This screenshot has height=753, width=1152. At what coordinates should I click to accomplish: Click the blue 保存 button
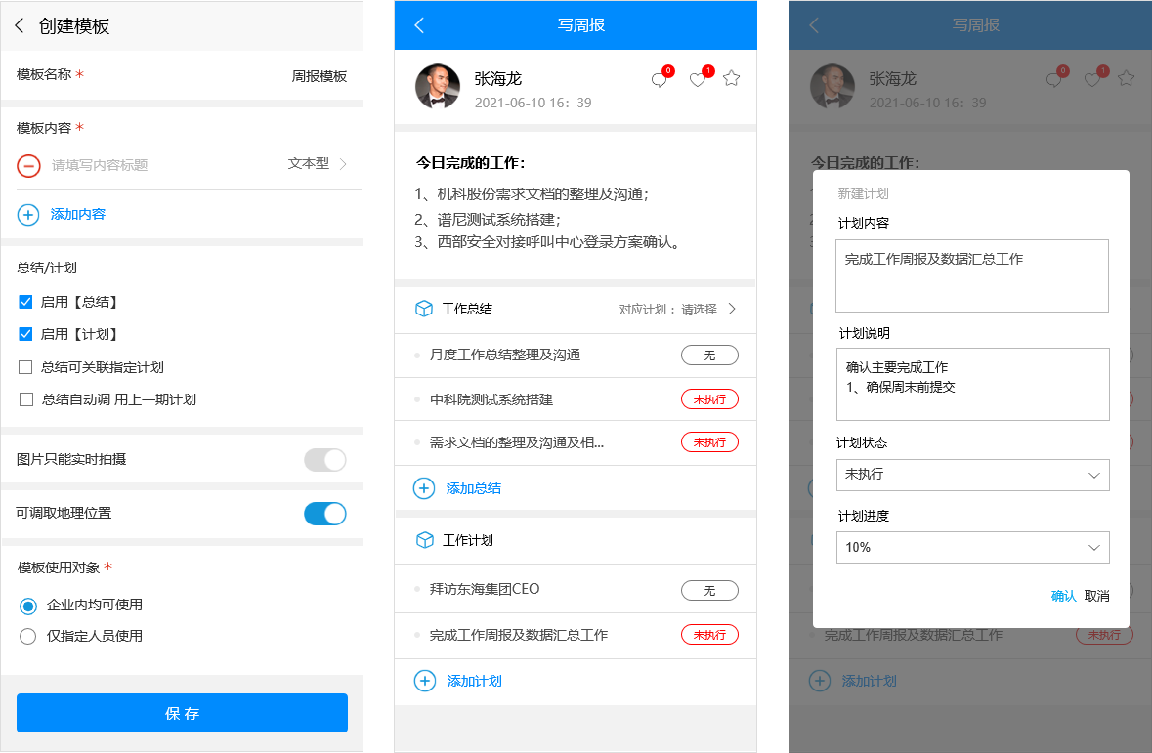(x=182, y=713)
